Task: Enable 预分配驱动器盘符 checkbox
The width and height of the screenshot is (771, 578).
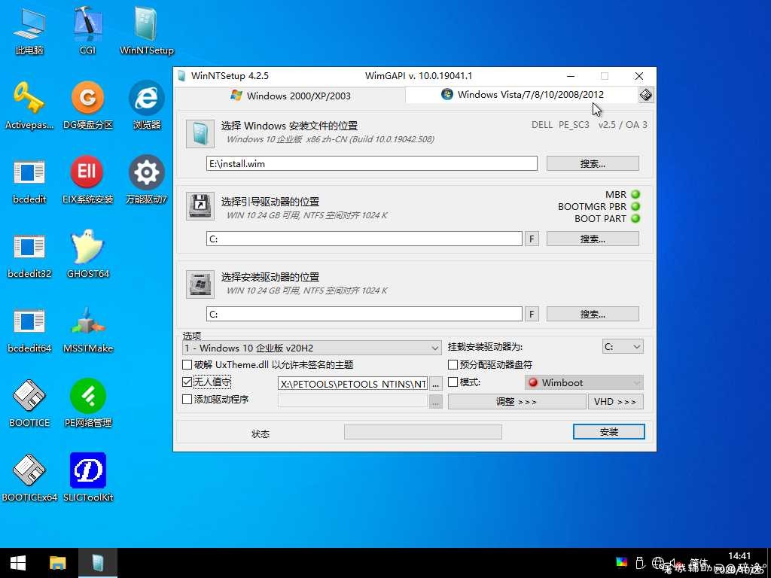Action: point(453,365)
